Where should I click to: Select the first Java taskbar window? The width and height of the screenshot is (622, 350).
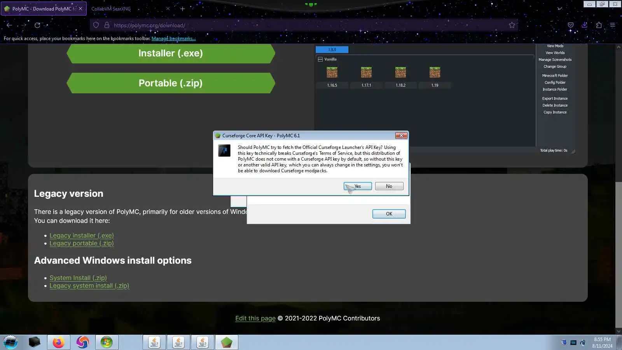[x=154, y=342]
